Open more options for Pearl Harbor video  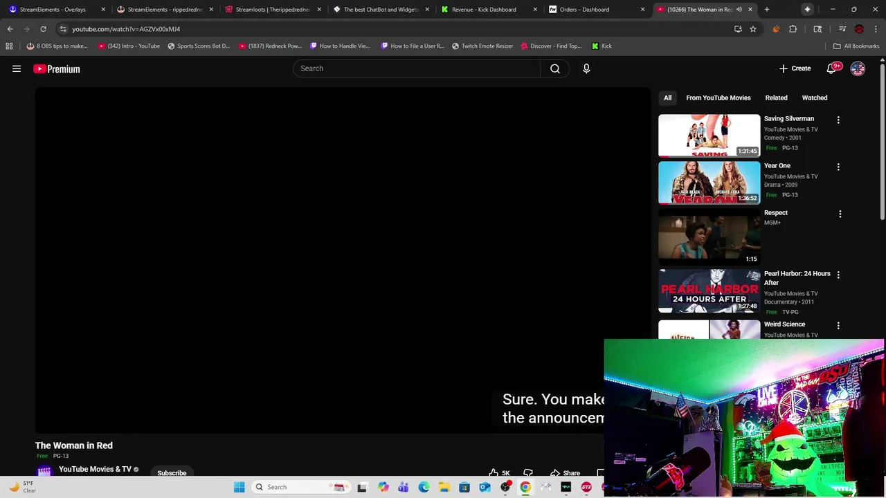click(x=838, y=275)
